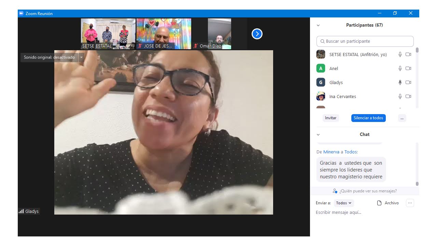The width and height of the screenshot is (437, 246).
Task: Open the Enviar a Todos recipient dropdown
Action: pos(344,203)
